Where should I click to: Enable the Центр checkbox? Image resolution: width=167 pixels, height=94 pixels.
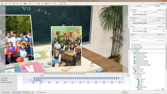pyautogui.click(x=131, y=34)
